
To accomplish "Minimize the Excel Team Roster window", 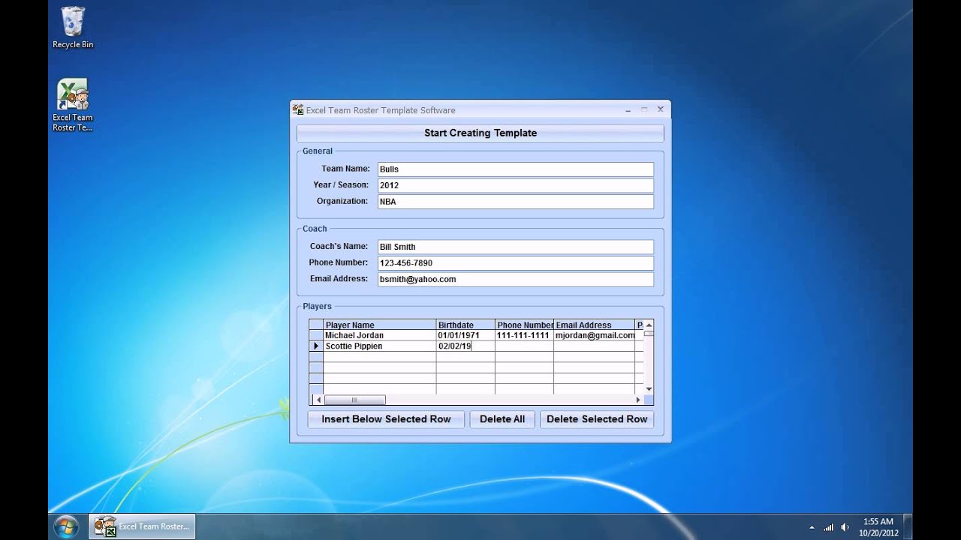I will (628, 109).
